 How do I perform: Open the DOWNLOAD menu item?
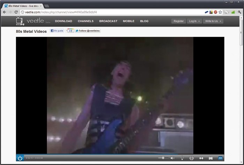coord(63,21)
